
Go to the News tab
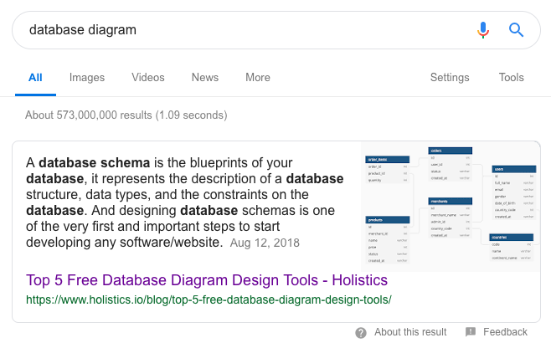click(205, 78)
